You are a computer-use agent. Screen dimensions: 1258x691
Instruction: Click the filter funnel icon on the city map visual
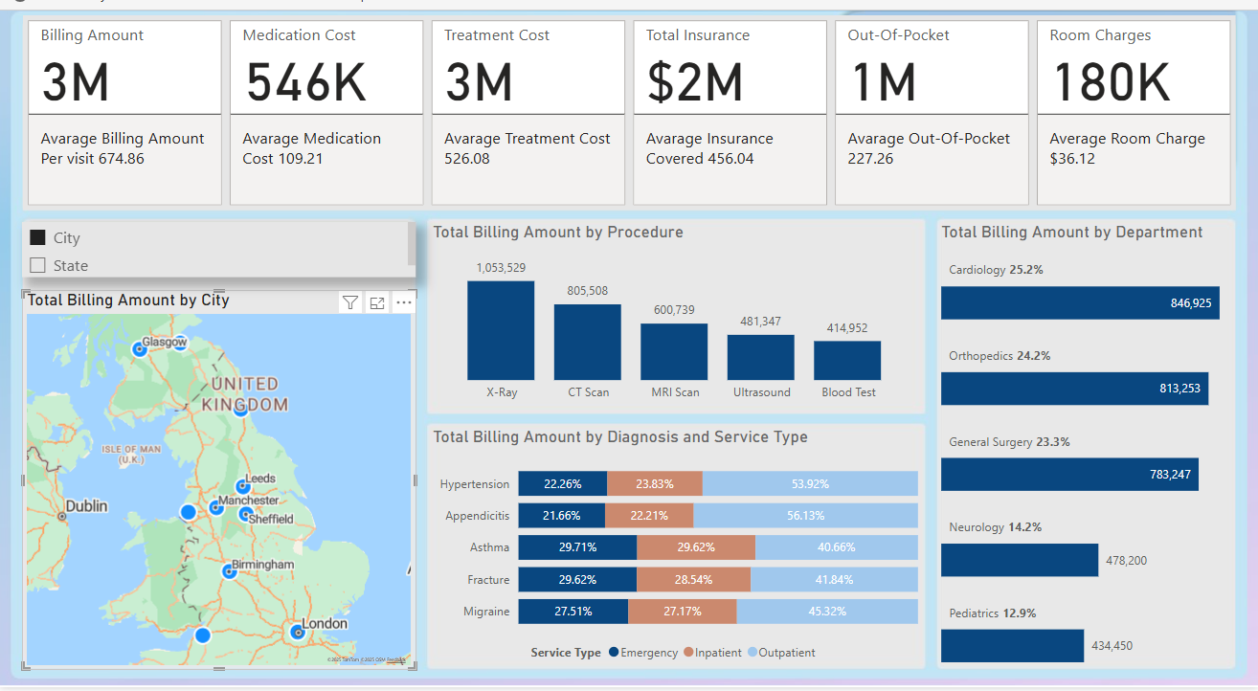point(350,301)
